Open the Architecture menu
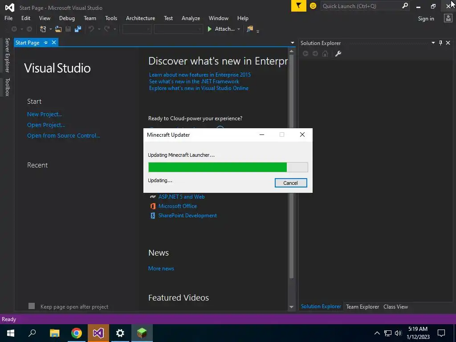 pos(140,18)
